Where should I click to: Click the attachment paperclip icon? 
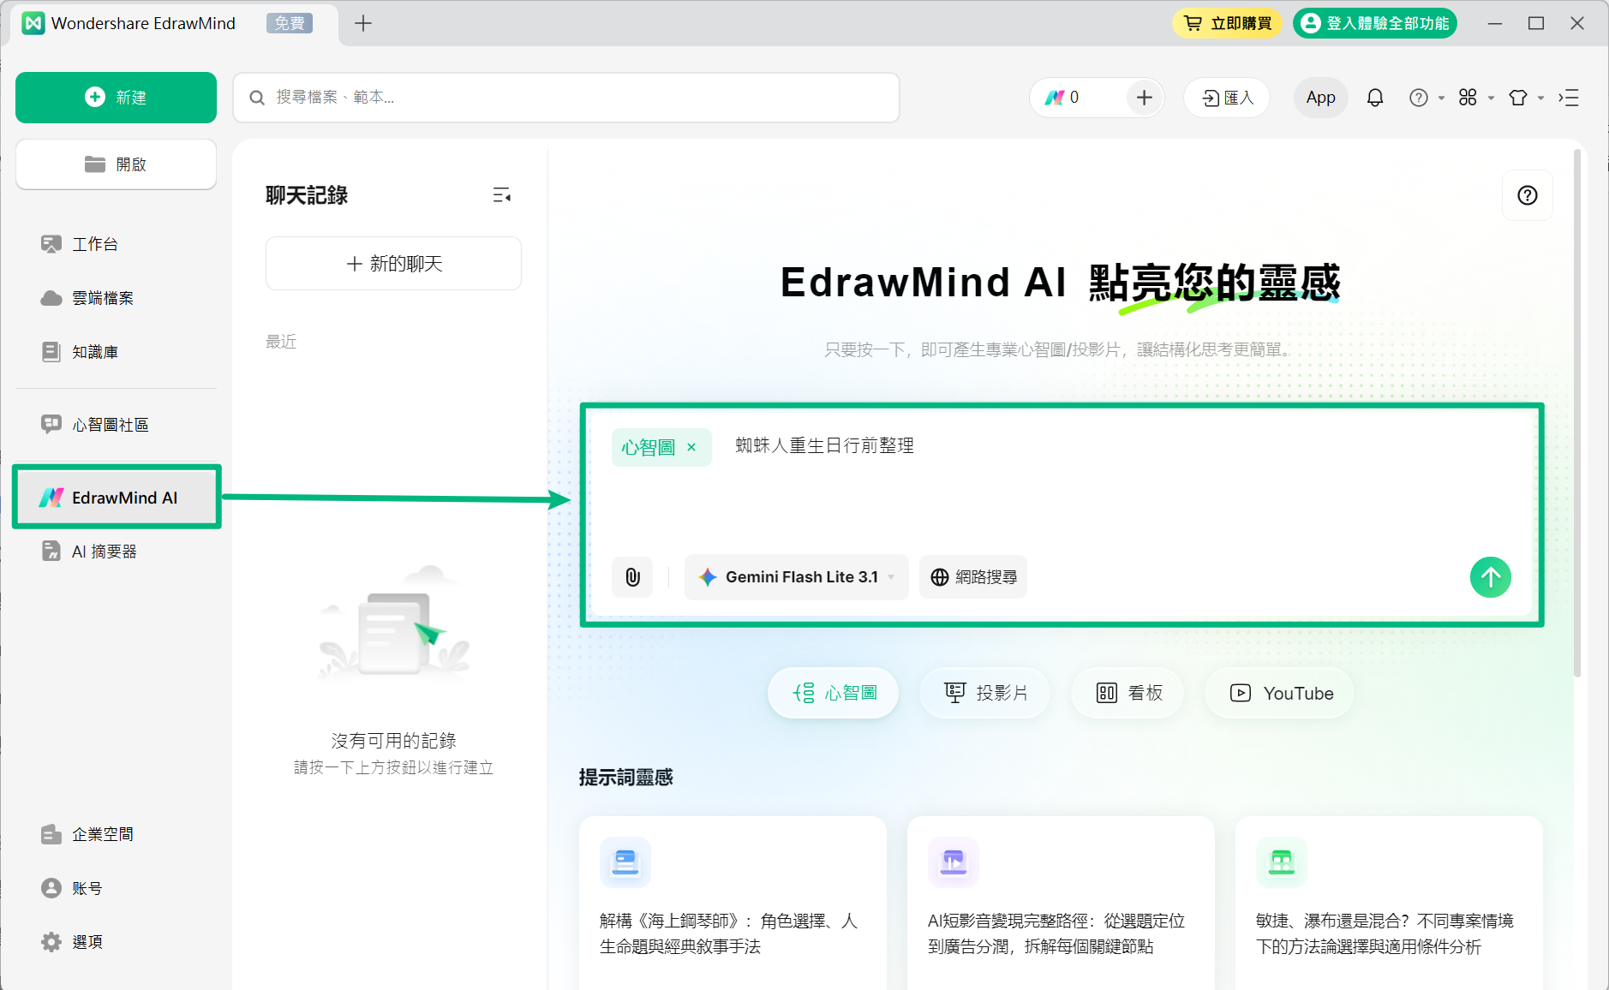point(633,577)
